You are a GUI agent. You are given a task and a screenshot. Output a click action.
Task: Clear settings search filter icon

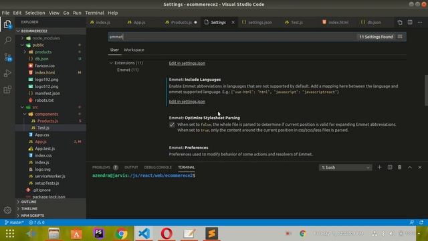(x=400, y=37)
